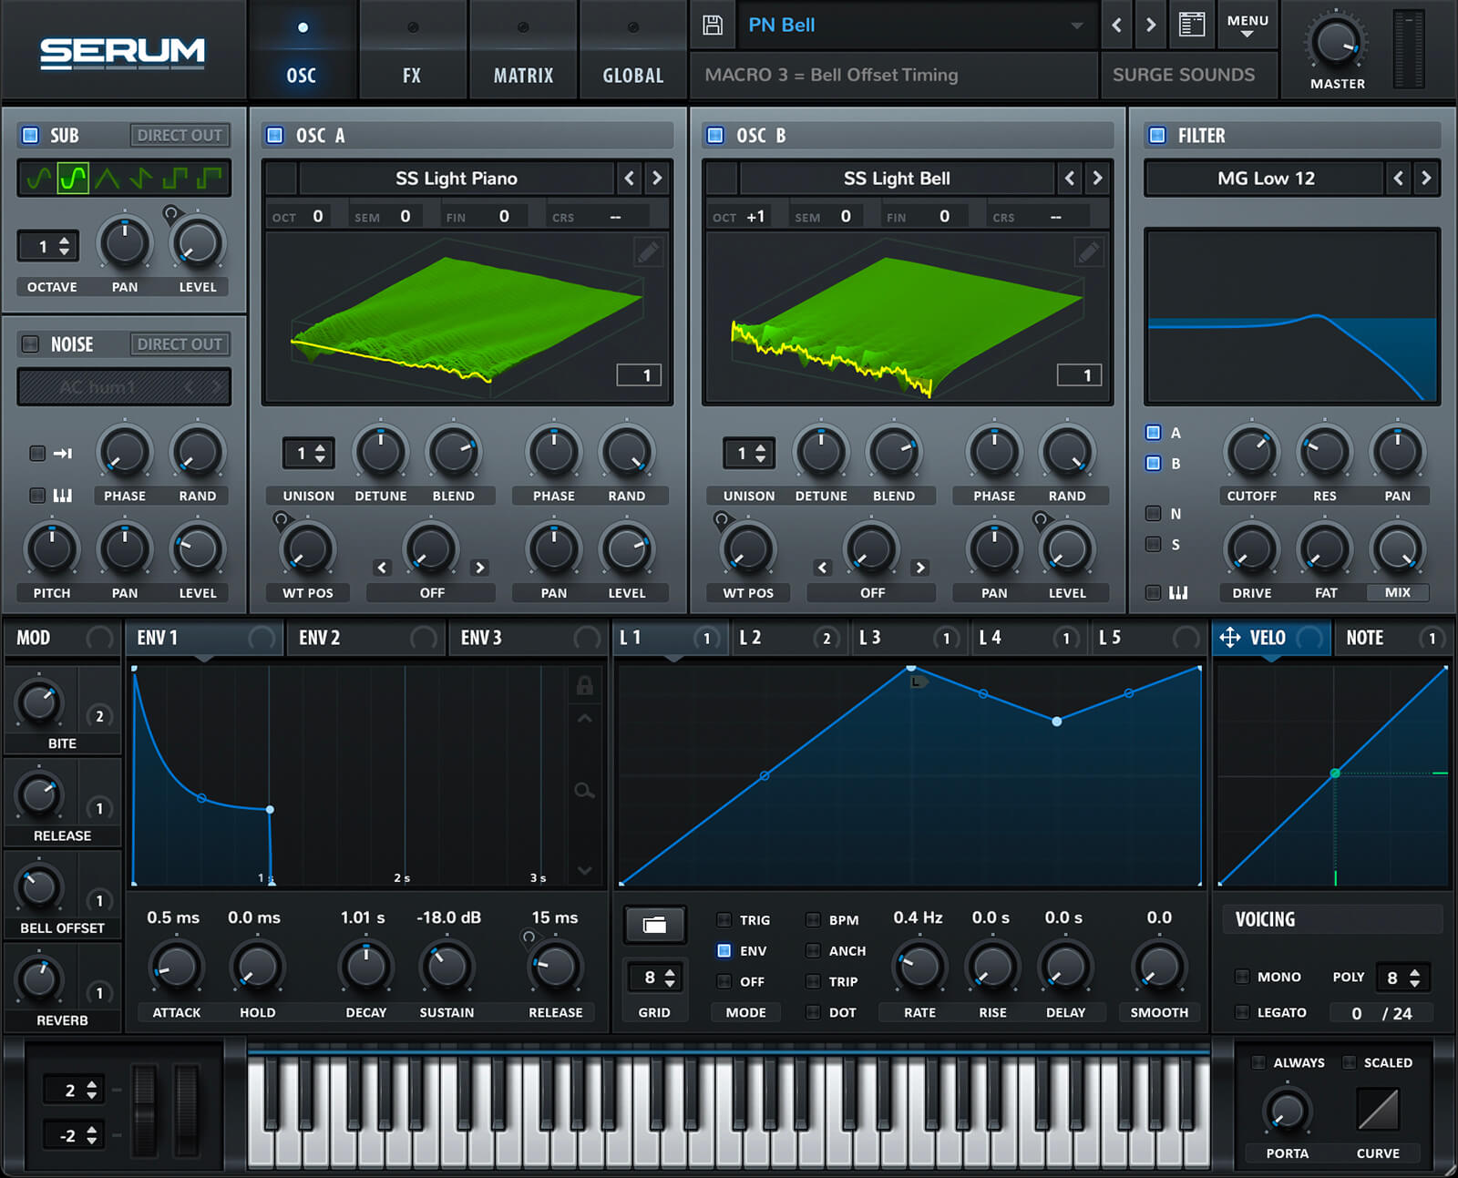Screen dimensions: 1458x1178
Task: Disable the FILTER module
Action: [1157, 135]
